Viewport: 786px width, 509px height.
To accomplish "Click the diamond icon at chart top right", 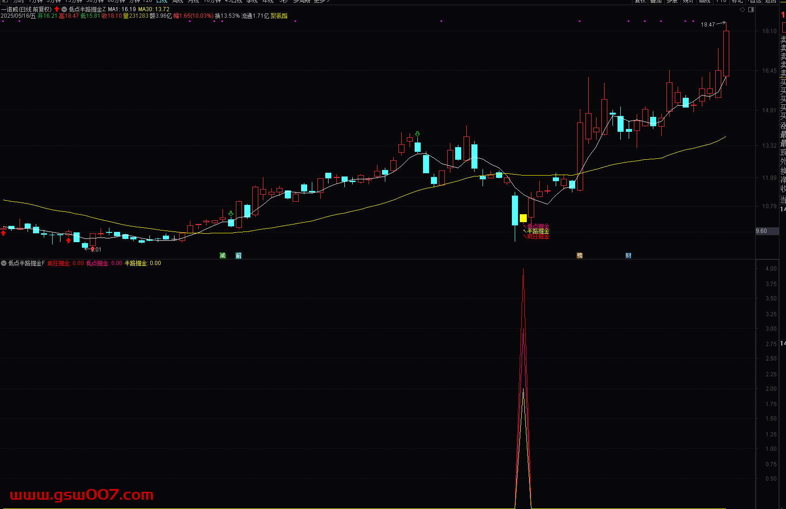I will coord(742,9).
